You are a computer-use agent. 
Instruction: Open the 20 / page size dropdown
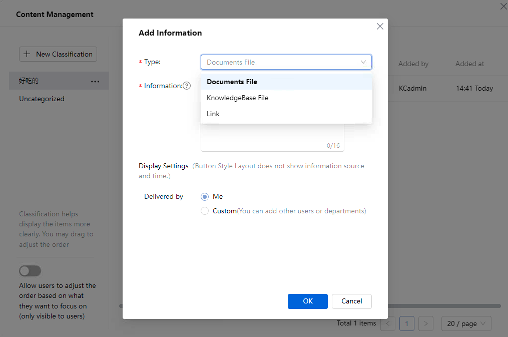pos(466,323)
